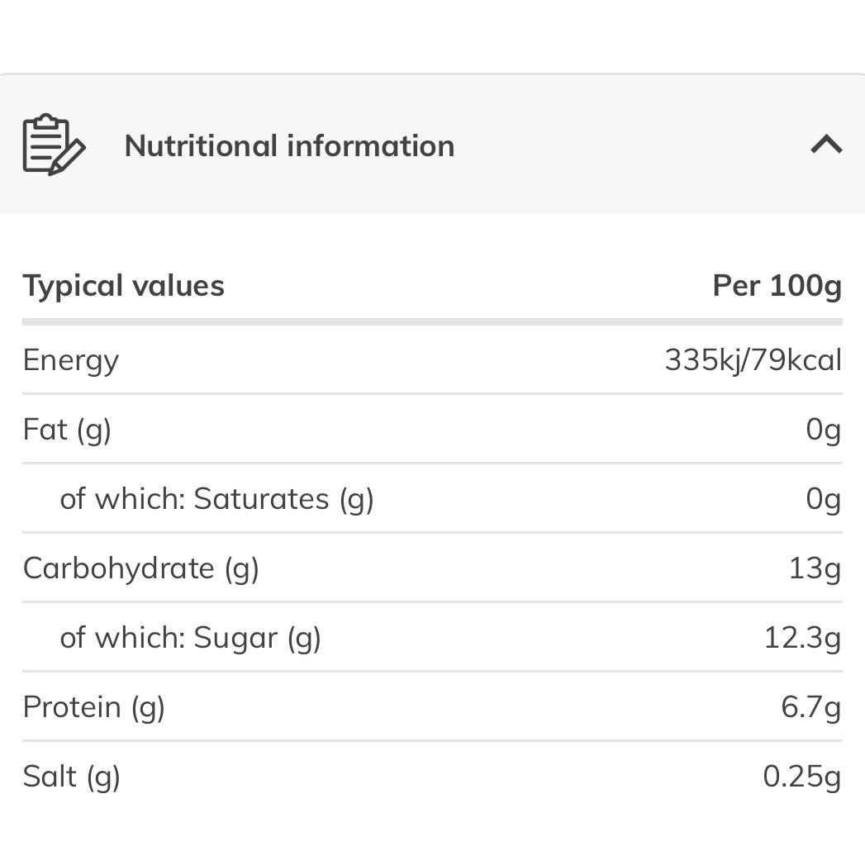The width and height of the screenshot is (865, 865).
Task: Select the Per 100g column header
Action: tap(777, 286)
